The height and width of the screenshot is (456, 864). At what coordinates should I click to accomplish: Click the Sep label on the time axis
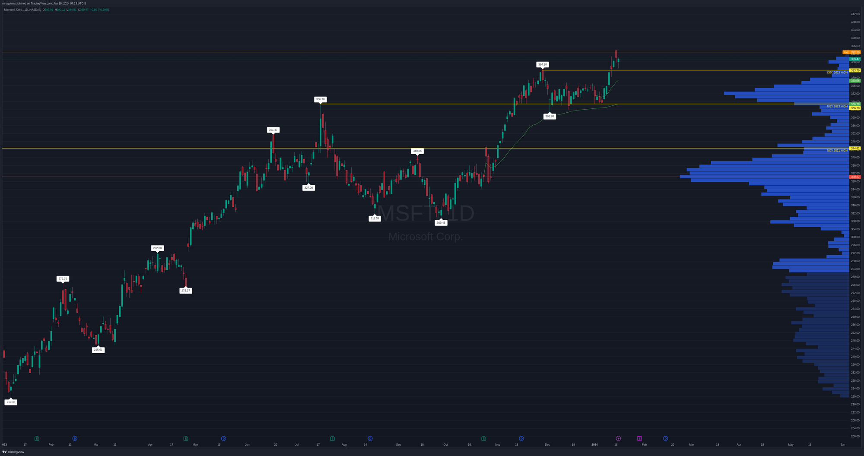(399, 444)
